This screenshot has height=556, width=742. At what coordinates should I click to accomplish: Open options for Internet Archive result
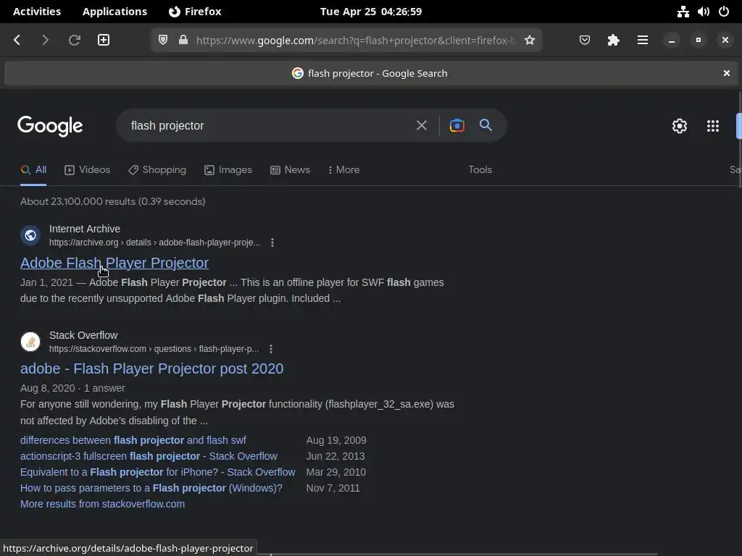coord(272,243)
